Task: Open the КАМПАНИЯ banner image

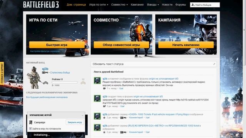Action: [x=186, y=34]
